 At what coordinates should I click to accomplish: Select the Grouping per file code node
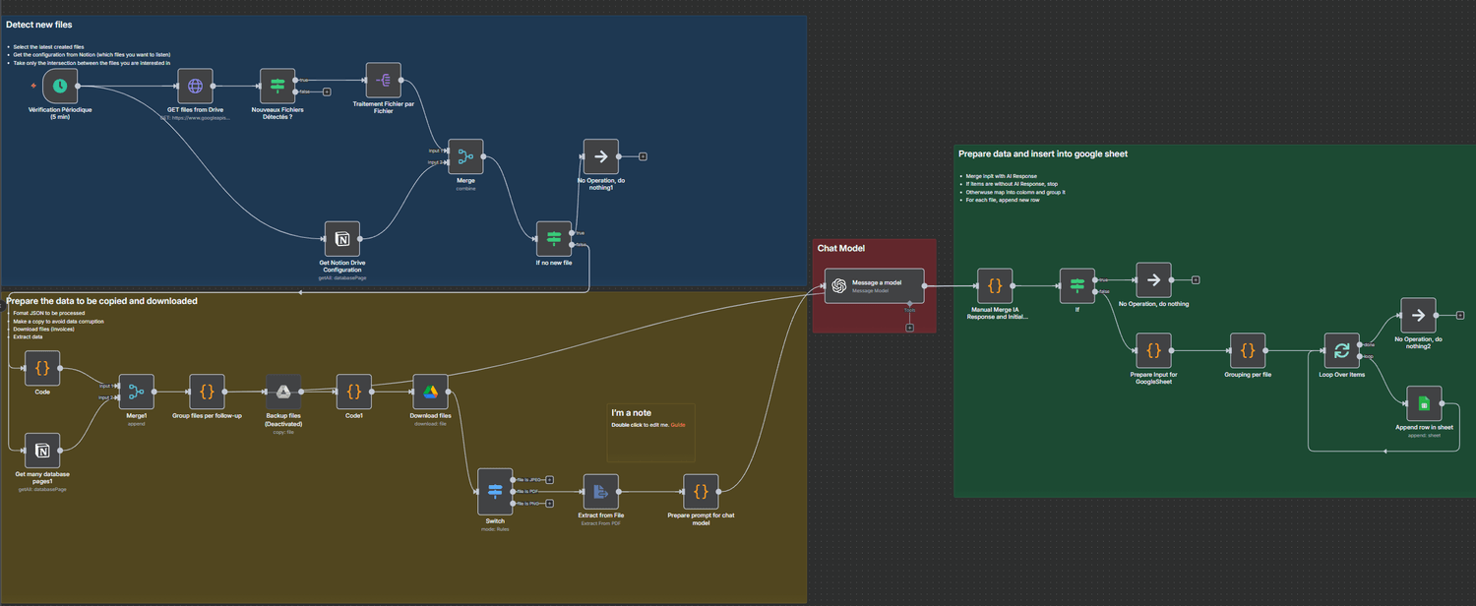tap(1248, 350)
